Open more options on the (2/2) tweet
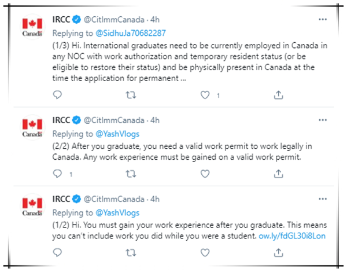Image resolution: width=347 pixels, height=272 pixels. 323,120
